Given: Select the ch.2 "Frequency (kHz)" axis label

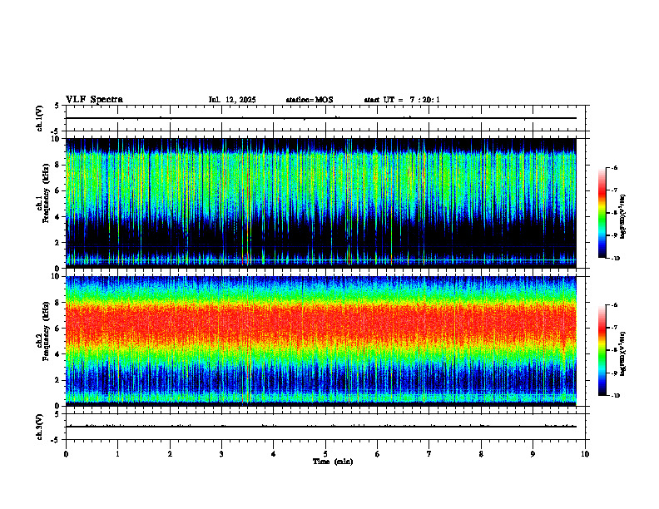Looking at the screenshot, I should pos(46,331).
